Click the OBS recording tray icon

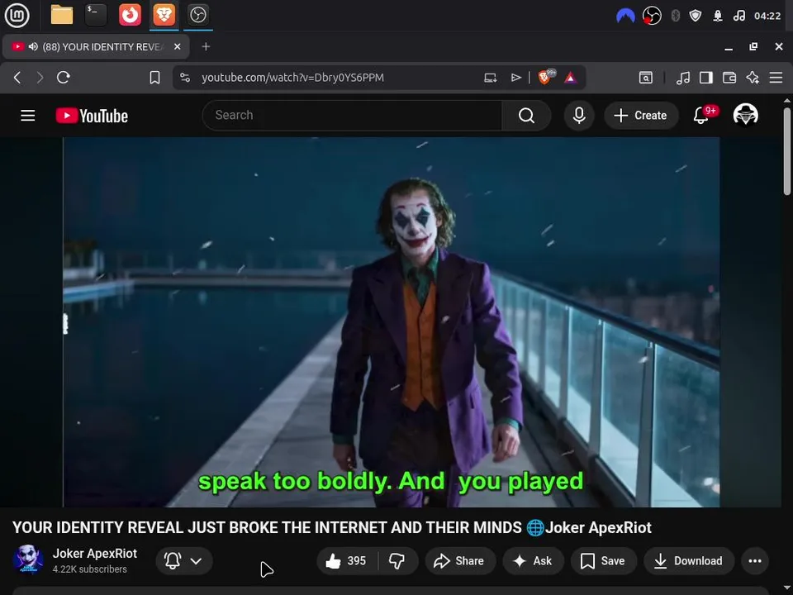(652, 17)
